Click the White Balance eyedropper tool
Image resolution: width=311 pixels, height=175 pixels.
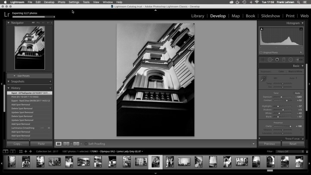click(x=263, y=79)
